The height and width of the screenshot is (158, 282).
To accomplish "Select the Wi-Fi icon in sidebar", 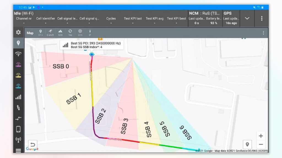I will [18, 54].
